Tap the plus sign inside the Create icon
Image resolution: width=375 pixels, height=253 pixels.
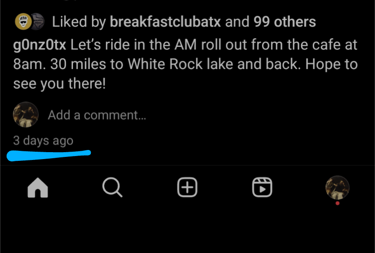tap(187, 187)
